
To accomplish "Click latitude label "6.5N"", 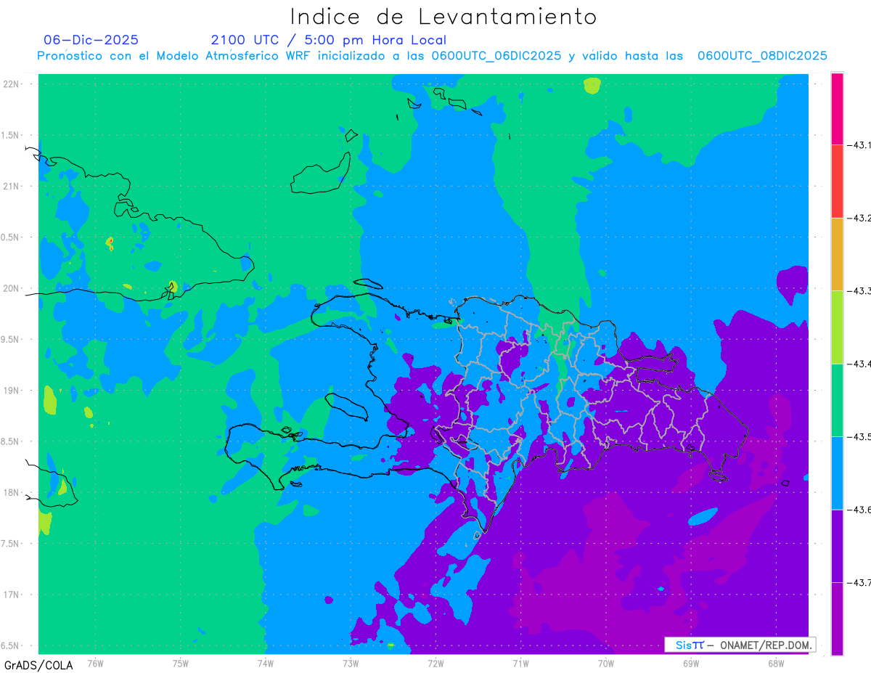I will [x=9, y=645].
